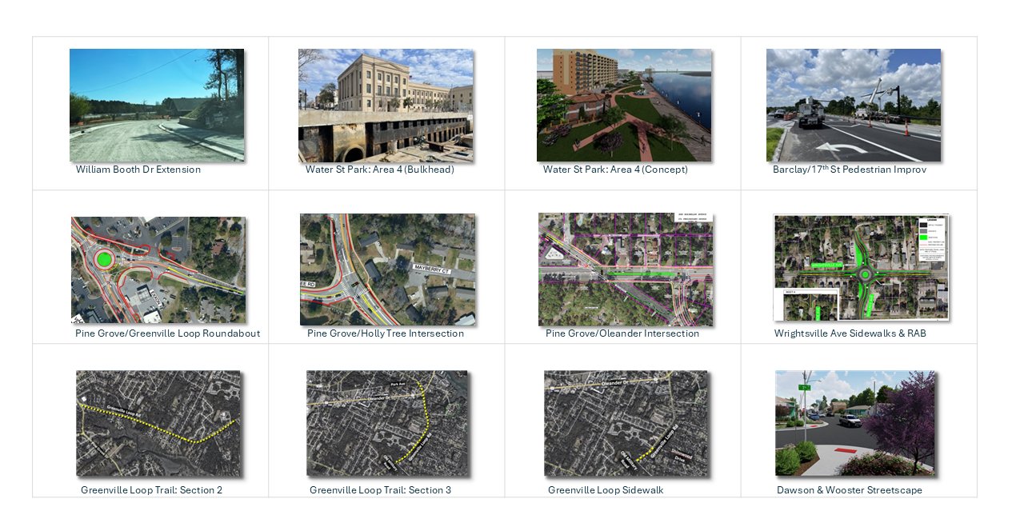Select the 'Dawson & Wooster Streetscape' caption
This screenshot has width=1024, height=511.
tap(850, 490)
